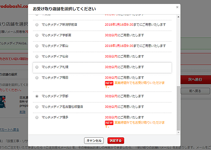The image size is (211, 150).
Task: Select マルチメディア札幌 radio button
Action: pyautogui.click(x=37, y=67)
